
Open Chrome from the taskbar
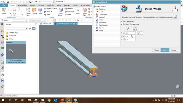pos(49,100)
